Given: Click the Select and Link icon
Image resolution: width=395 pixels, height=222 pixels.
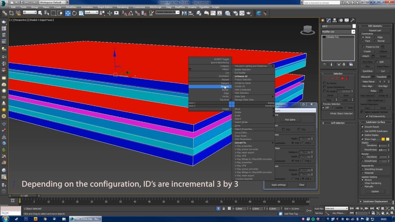Looking at the screenshot, I should point(5,13).
